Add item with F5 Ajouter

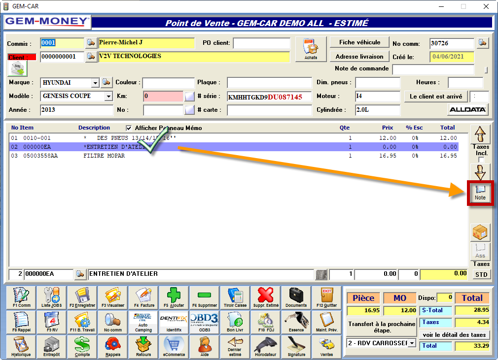(174, 297)
